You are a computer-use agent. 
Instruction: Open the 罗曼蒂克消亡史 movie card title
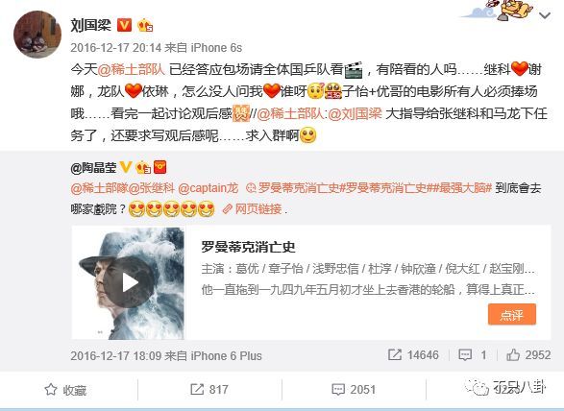(248, 248)
